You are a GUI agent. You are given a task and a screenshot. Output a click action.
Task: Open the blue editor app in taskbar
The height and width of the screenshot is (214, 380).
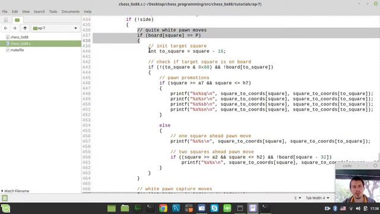click(x=176, y=209)
